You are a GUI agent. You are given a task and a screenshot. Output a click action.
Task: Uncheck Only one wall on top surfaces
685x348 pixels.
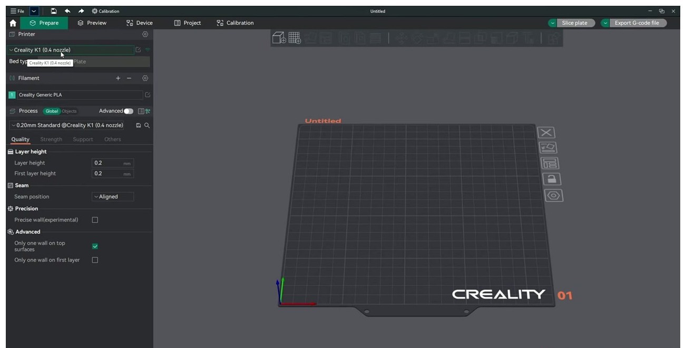(95, 246)
